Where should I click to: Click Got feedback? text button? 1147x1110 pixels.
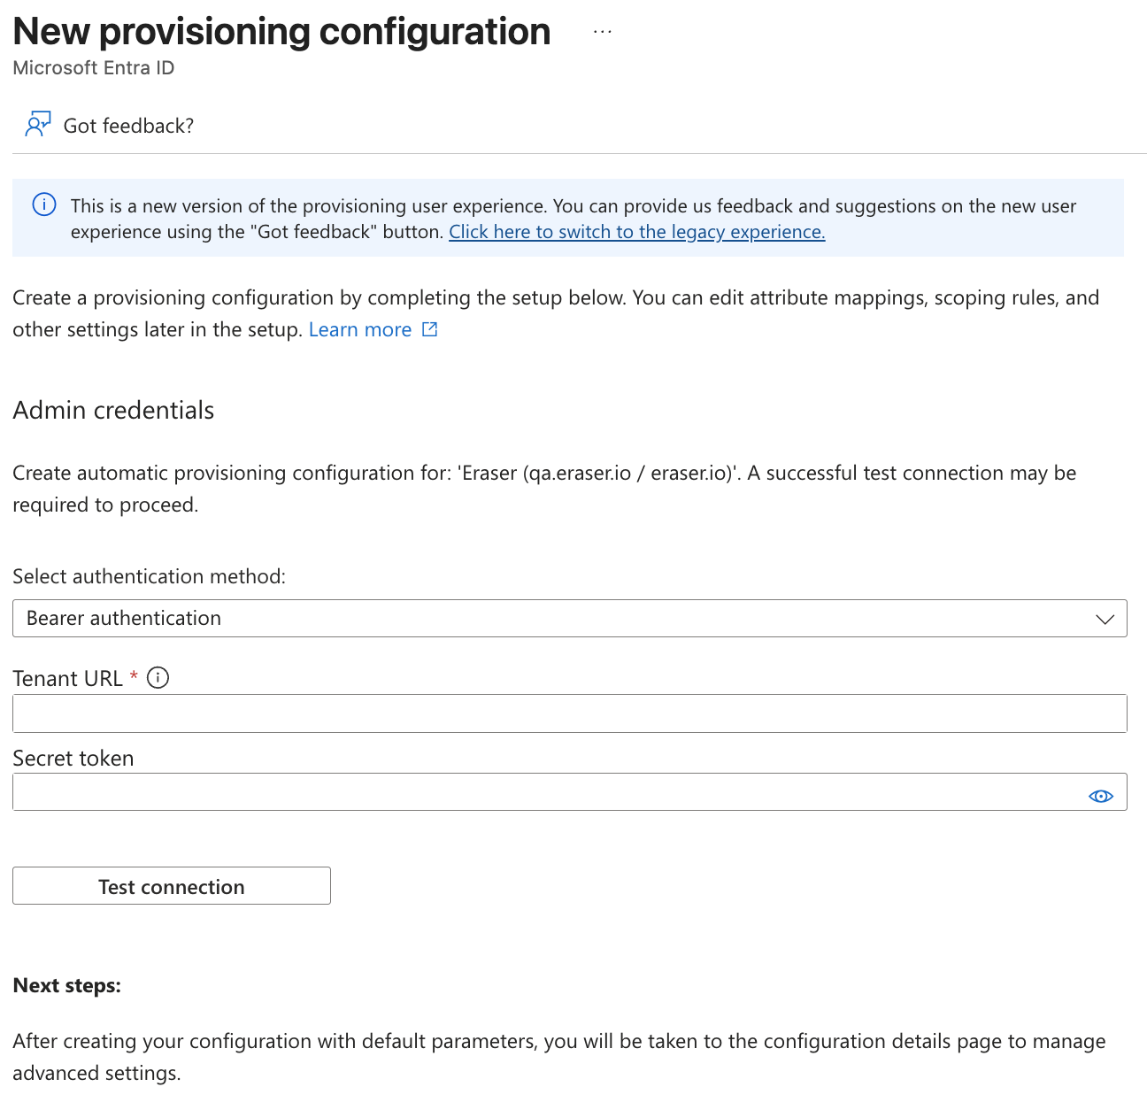(128, 126)
